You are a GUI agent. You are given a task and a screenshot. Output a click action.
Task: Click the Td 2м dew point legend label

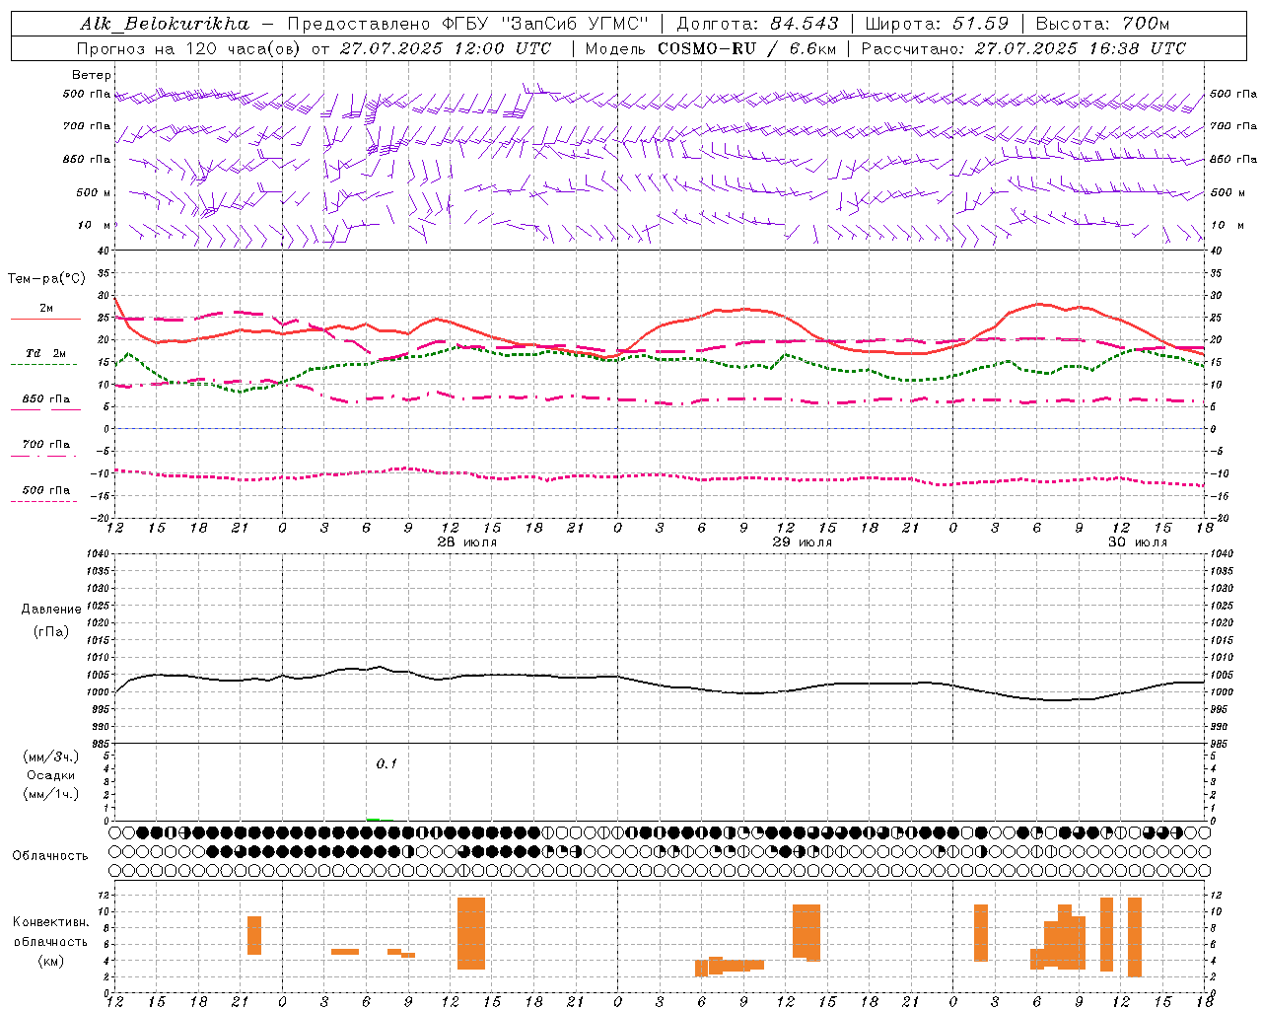(x=46, y=353)
